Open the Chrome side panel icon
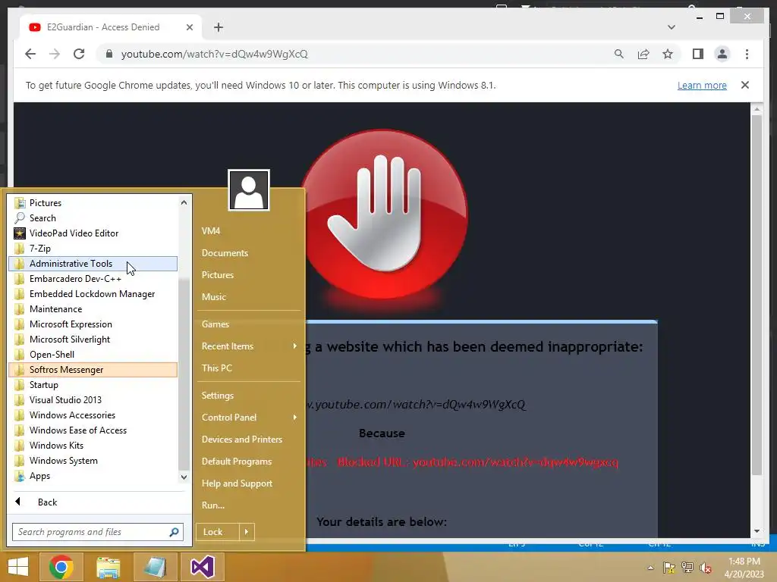The width and height of the screenshot is (777, 582). 698,54
